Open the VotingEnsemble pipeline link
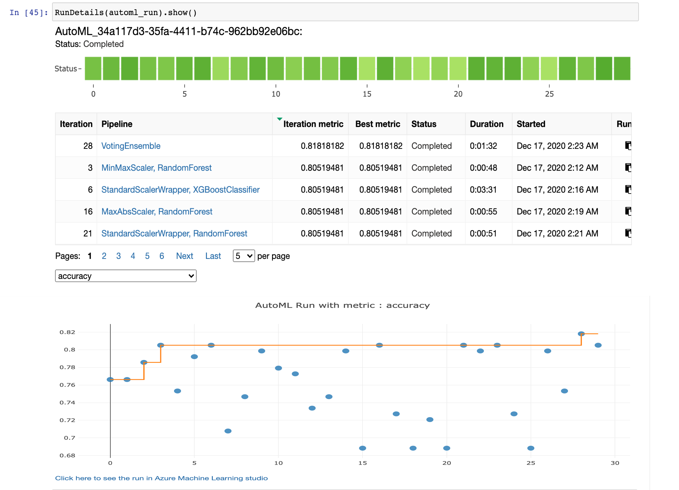This screenshot has width=679, height=490. click(x=131, y=146)
